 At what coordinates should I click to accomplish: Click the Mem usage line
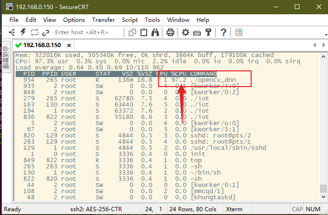(145, 55)
